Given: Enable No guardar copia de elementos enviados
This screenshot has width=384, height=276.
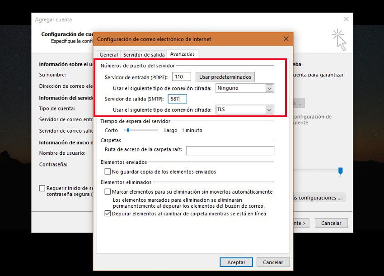Looking at the screenshot, I should click(108, 172).
